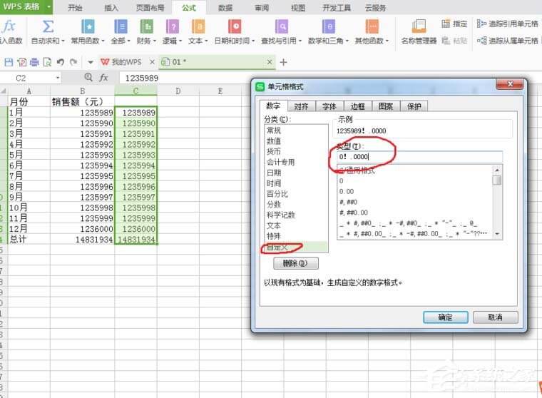Click the 取消 button
This screenshot has height=398, width=542.
(495, 317)
